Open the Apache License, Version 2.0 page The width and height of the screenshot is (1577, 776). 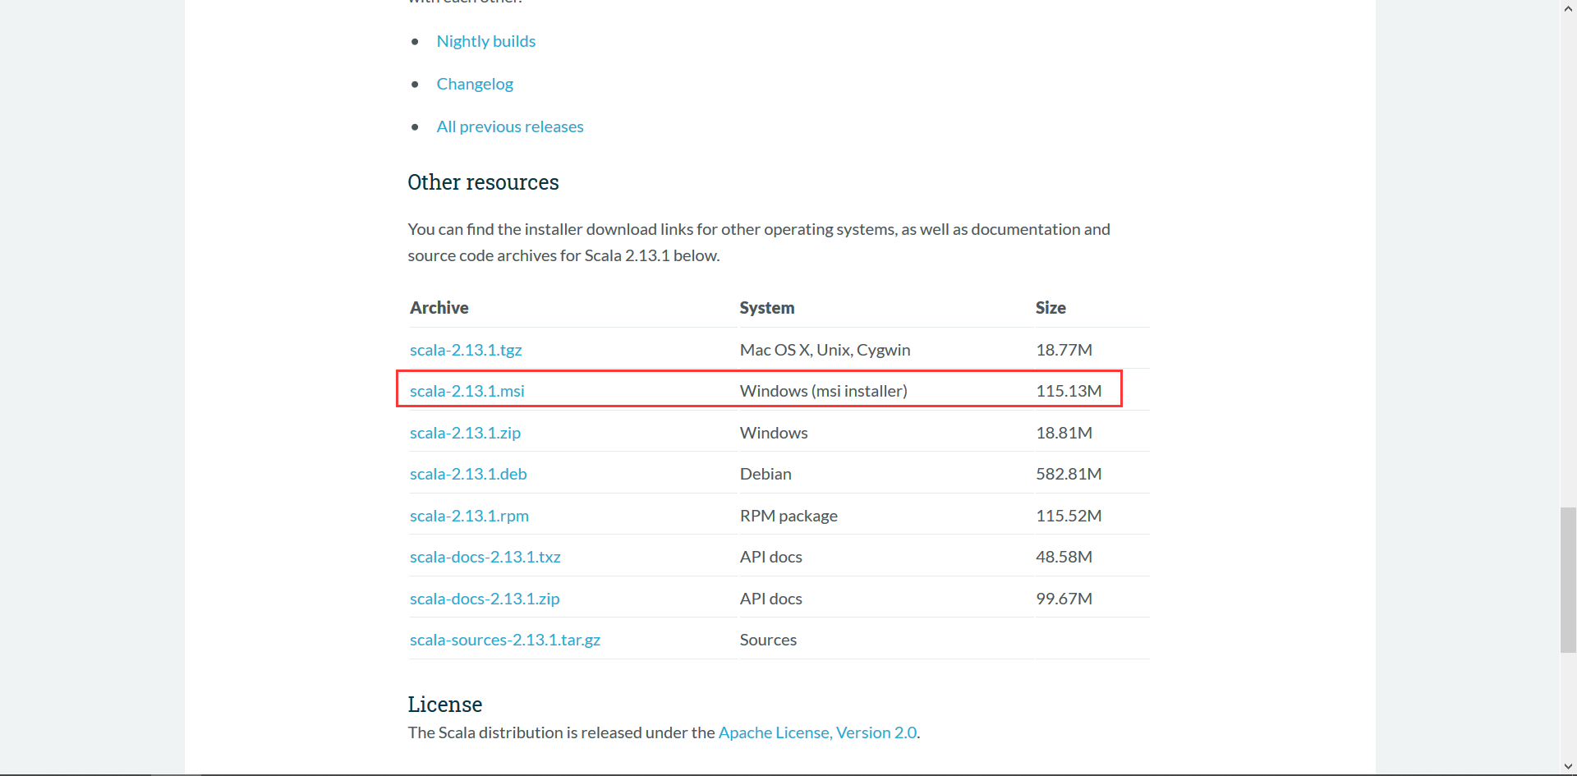pyautogui.click(x=817, y=732)
